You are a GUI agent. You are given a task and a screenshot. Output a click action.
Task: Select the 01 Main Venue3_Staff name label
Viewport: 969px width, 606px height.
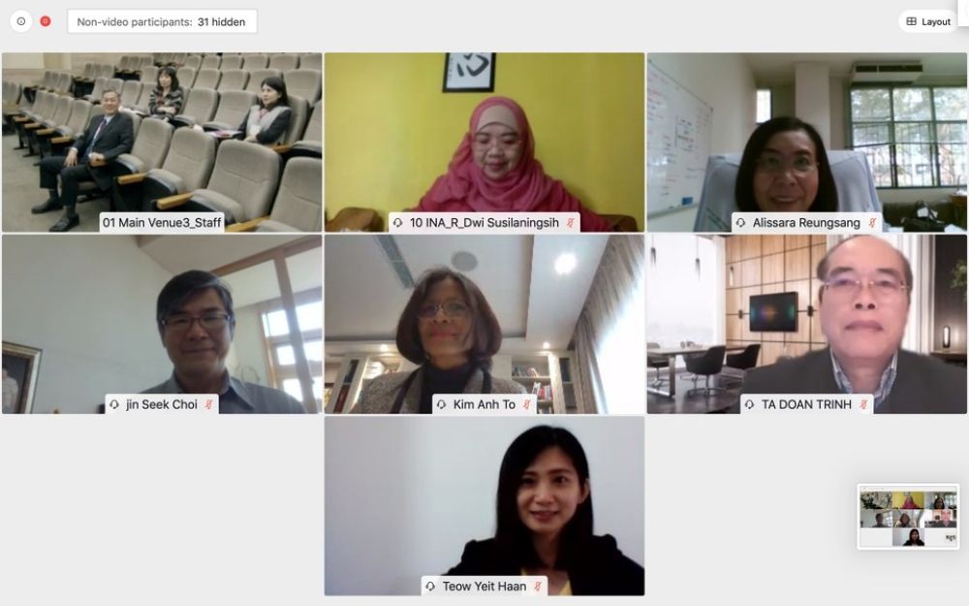click(x=162, y=223)
